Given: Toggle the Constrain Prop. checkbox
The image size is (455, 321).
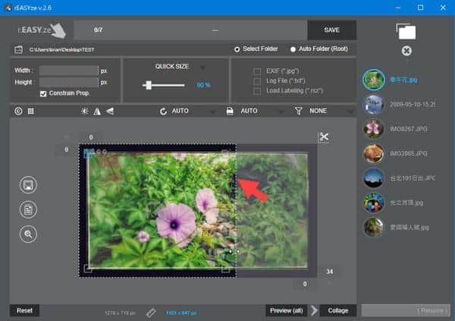Looking at the screenshot, I should tap(43, 93).
